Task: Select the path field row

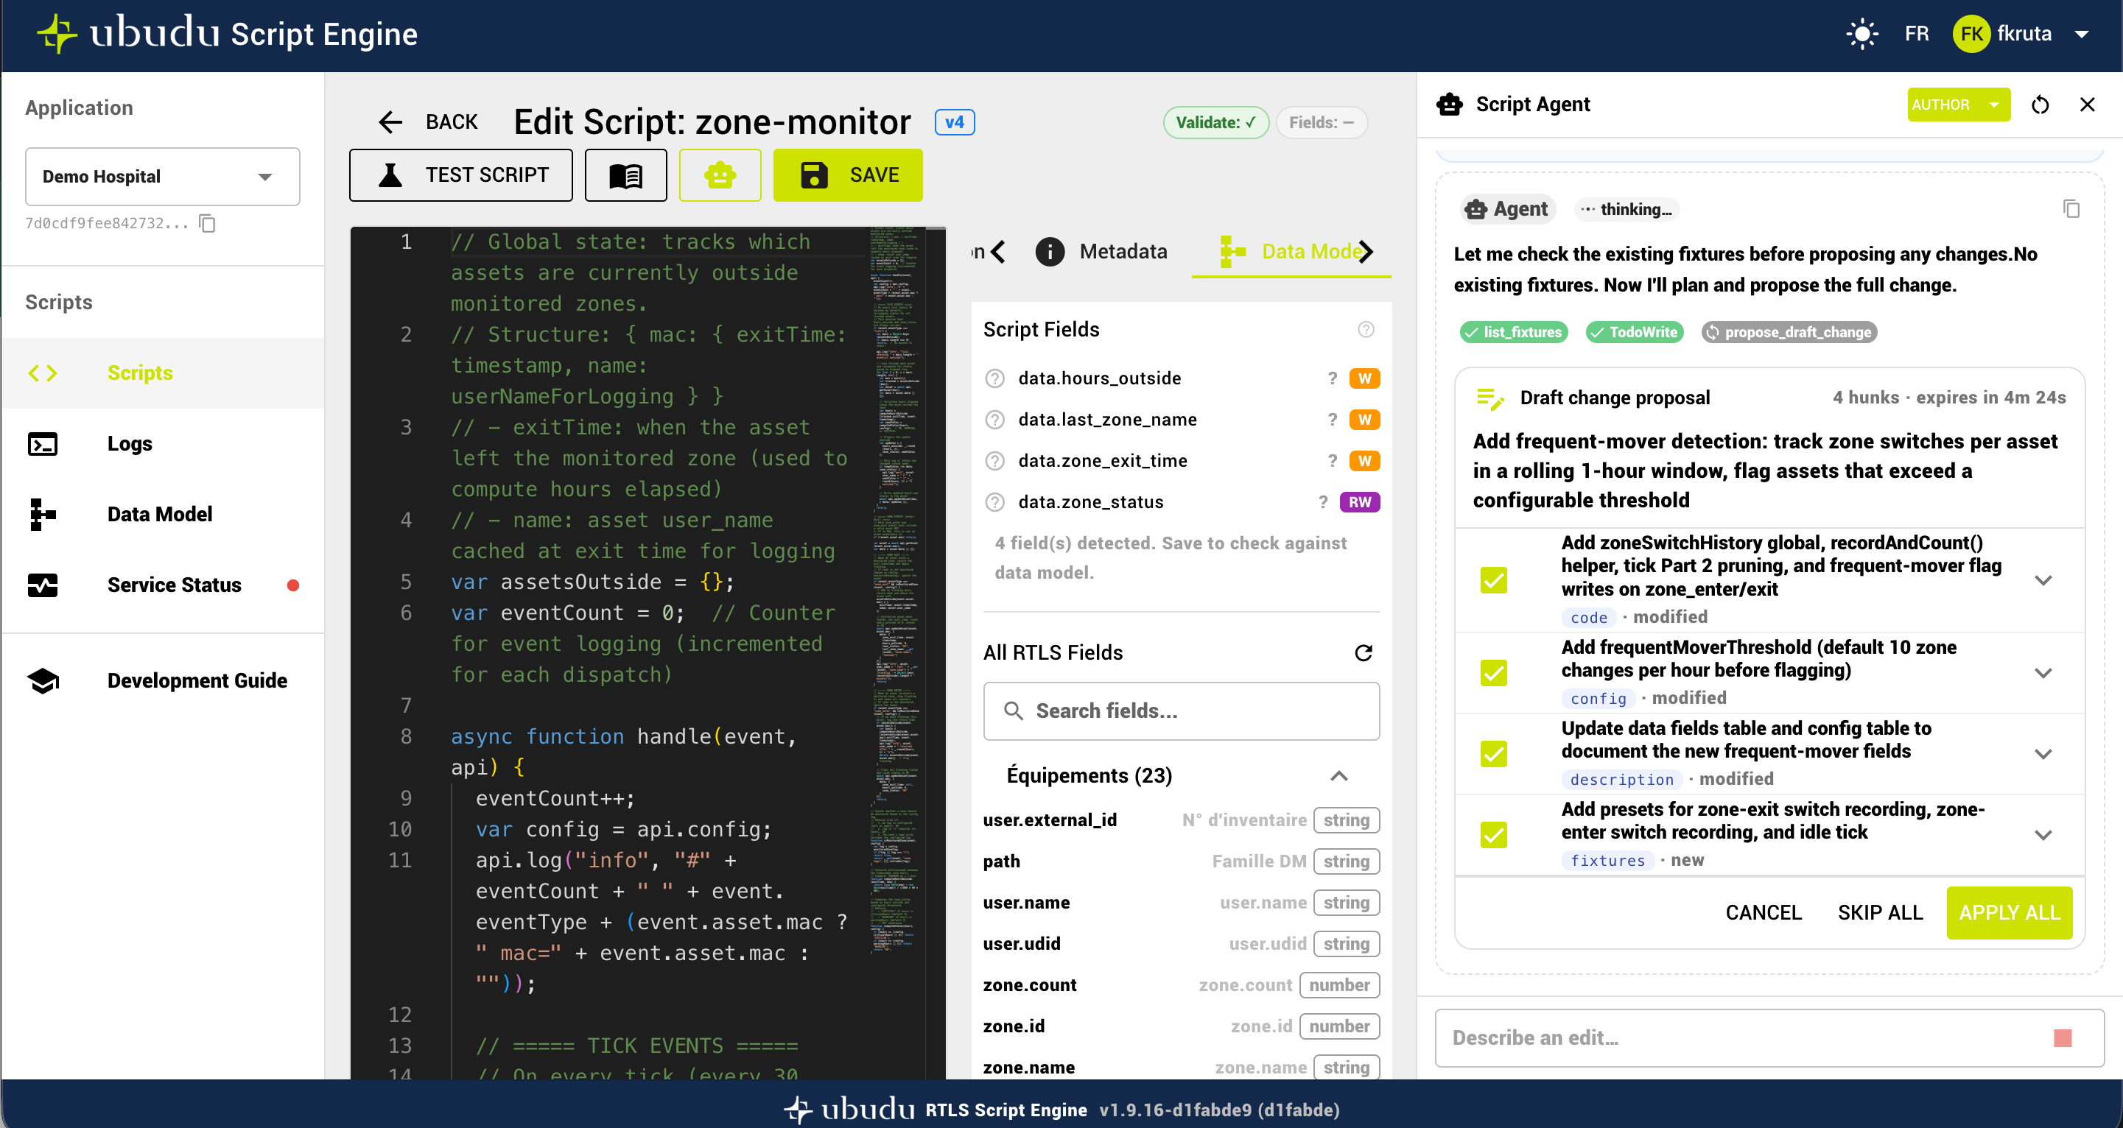Action: [1181, 861]
